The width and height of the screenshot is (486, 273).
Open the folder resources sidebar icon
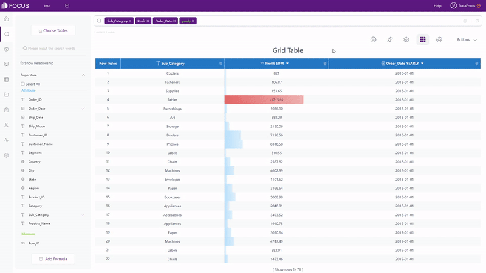coord(6,95)
